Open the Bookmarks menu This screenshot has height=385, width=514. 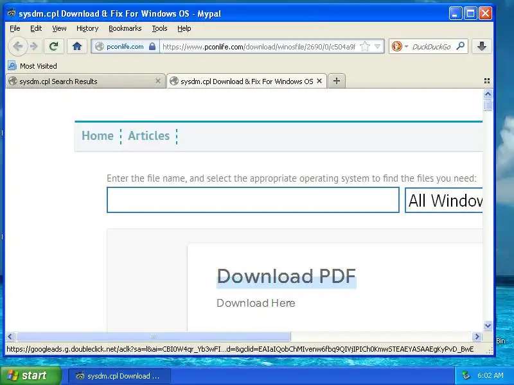tap(125, 28)
